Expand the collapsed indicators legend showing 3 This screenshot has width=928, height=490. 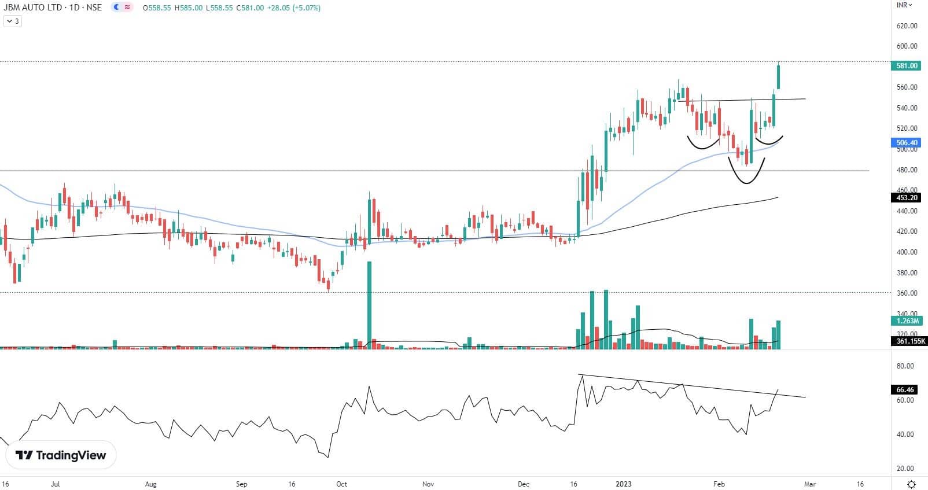pos(13,21)
